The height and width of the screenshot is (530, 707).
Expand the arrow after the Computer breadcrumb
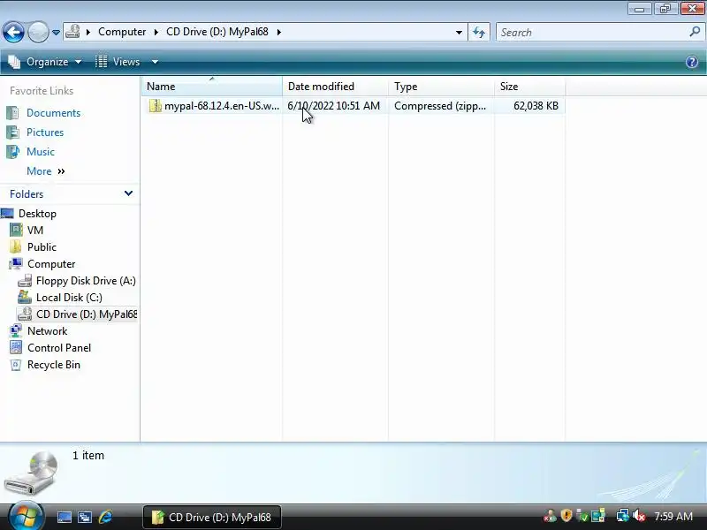pyautogui.click(x=156, y=32)
